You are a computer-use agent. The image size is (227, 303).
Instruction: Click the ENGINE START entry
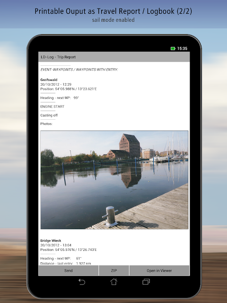(x=52, y=107)
